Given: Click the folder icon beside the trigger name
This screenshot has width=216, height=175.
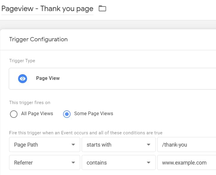Looking at the screenshot, I should pyautogui.click(x=103, y=9).
